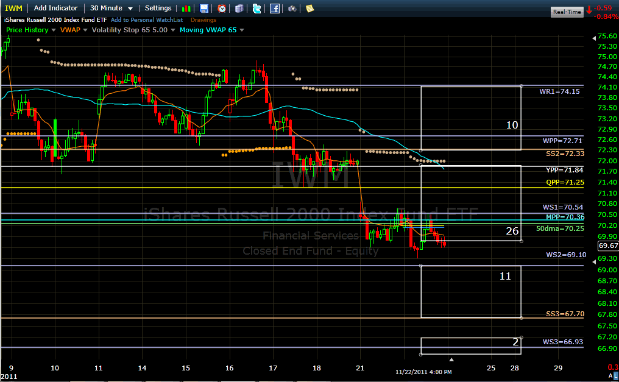The image size is (619, 382).
Task: Click the number 11 in the drawn box
Action: (x=505, y=276)
